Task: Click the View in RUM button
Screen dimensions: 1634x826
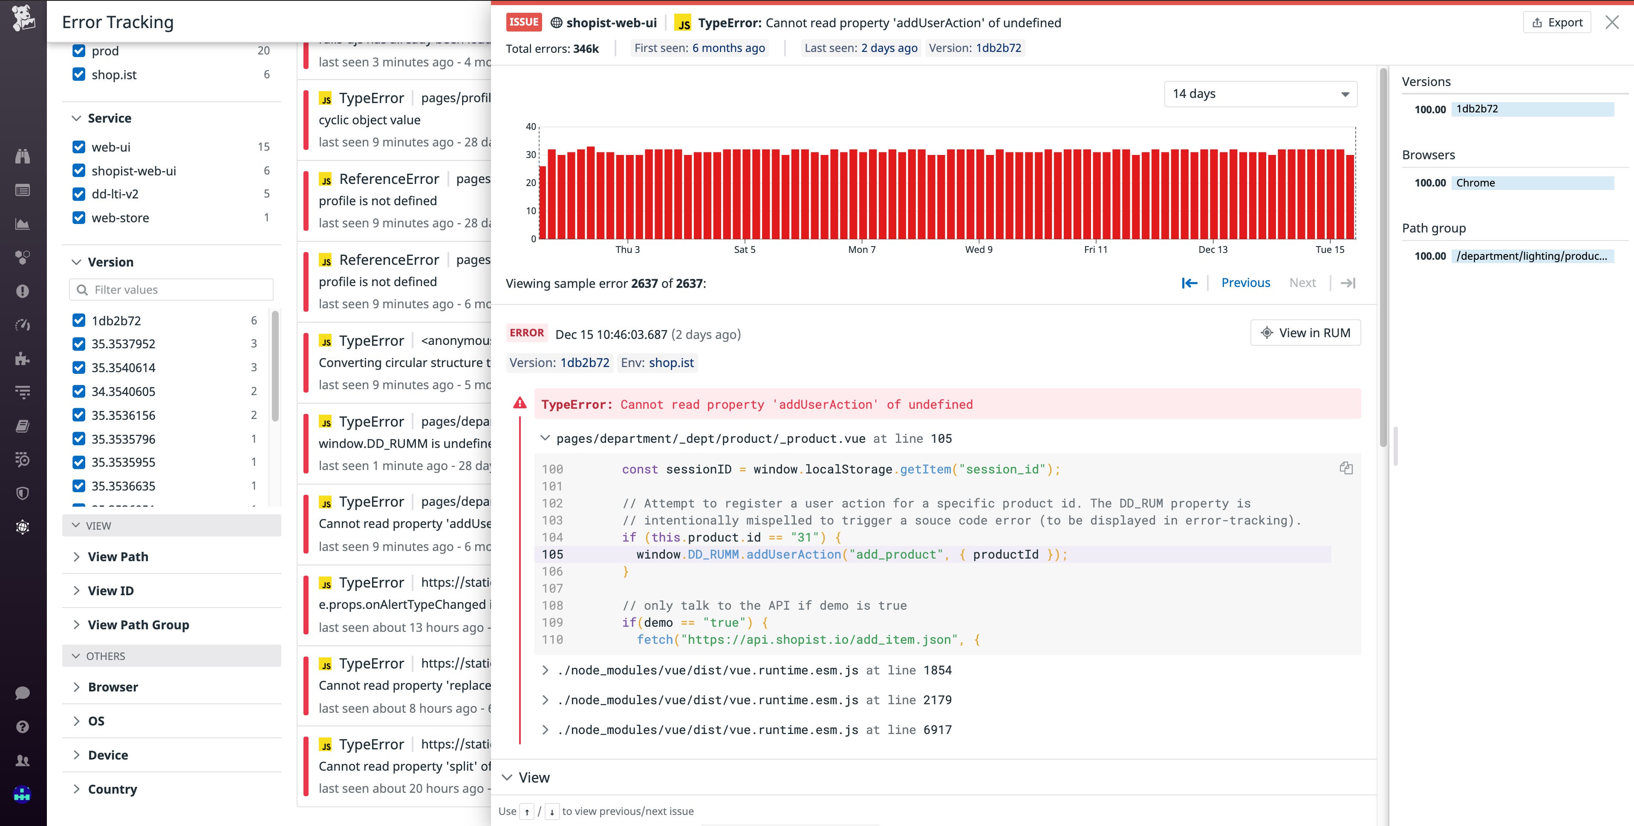Action: click(x=1305, y=332)
